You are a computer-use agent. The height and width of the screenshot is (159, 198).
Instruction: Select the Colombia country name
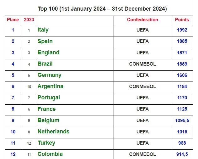50,154
